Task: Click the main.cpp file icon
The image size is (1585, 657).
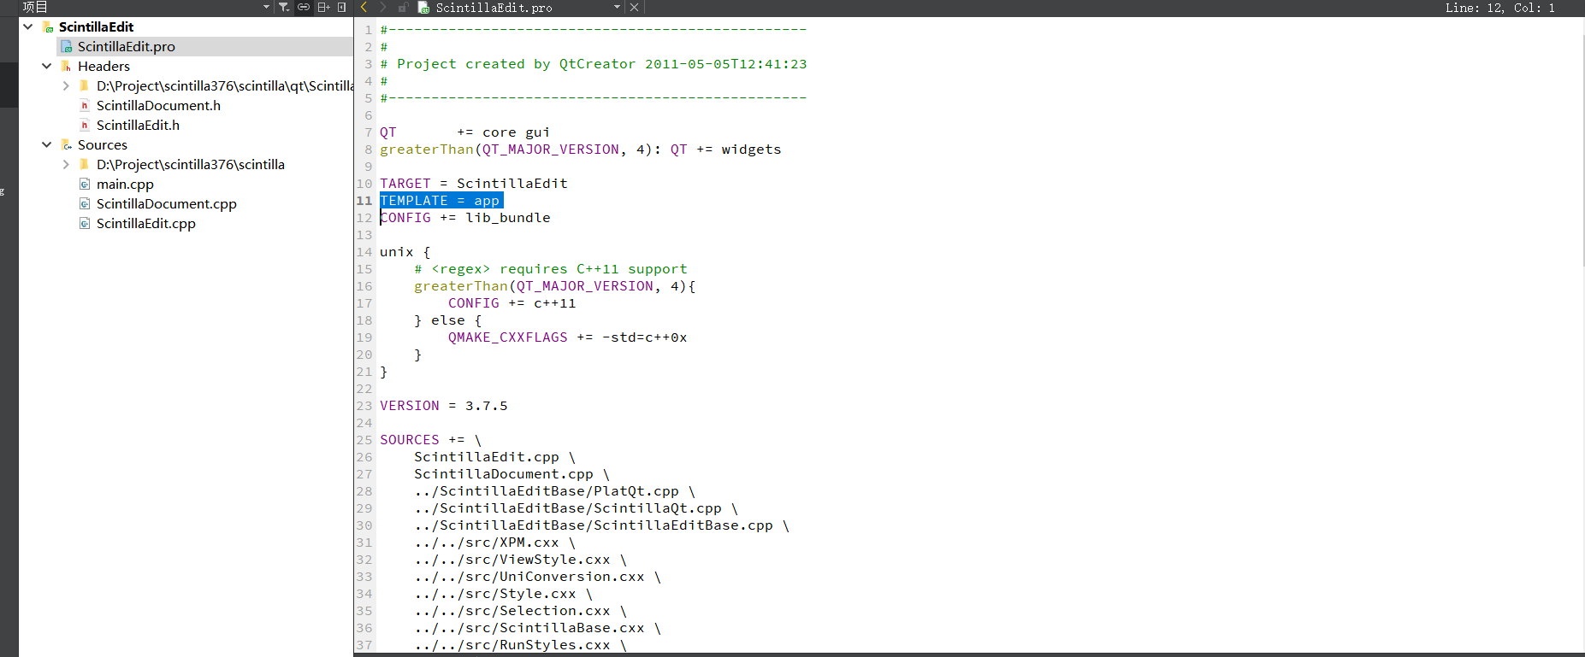Action: click(84, 184)
